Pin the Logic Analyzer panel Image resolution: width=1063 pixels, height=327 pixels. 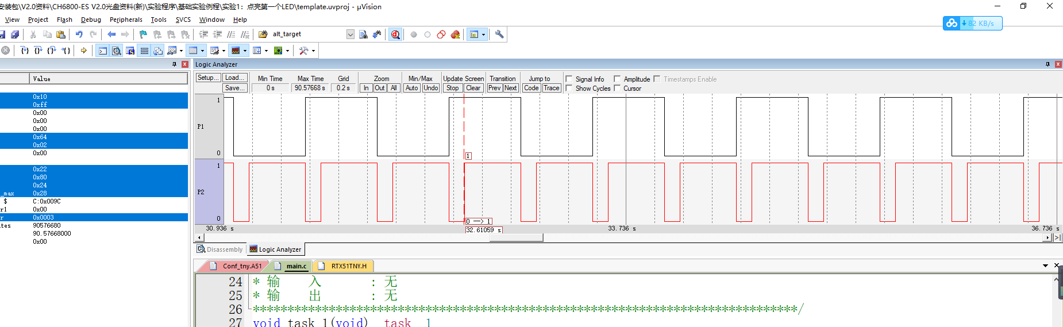[1047, 64]
